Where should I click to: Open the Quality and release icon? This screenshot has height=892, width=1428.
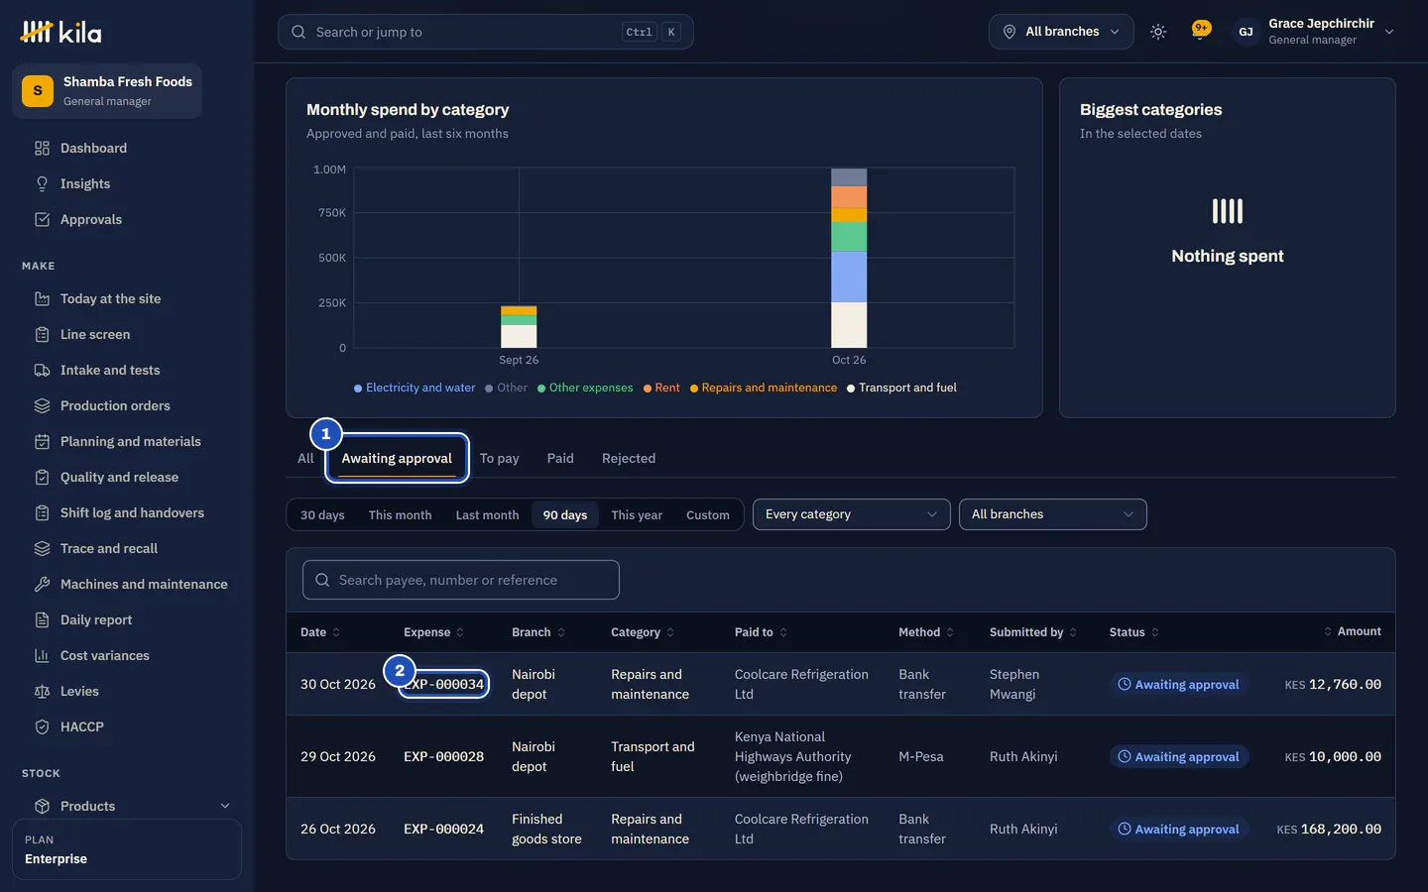click(42, 478)
